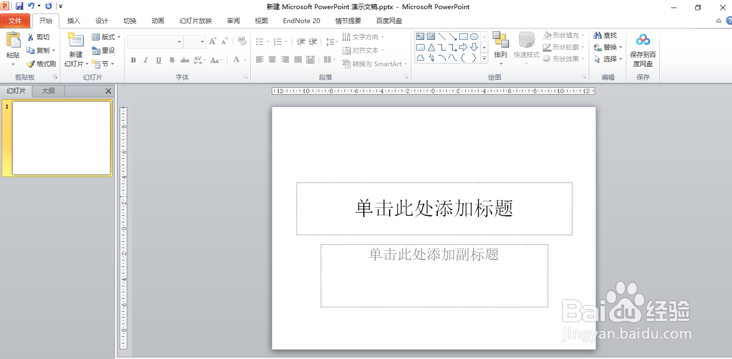This screenshot has width=732, height=359.
Task: Click 保存到百度网盘 icon
Action: [x=643, y=47]
